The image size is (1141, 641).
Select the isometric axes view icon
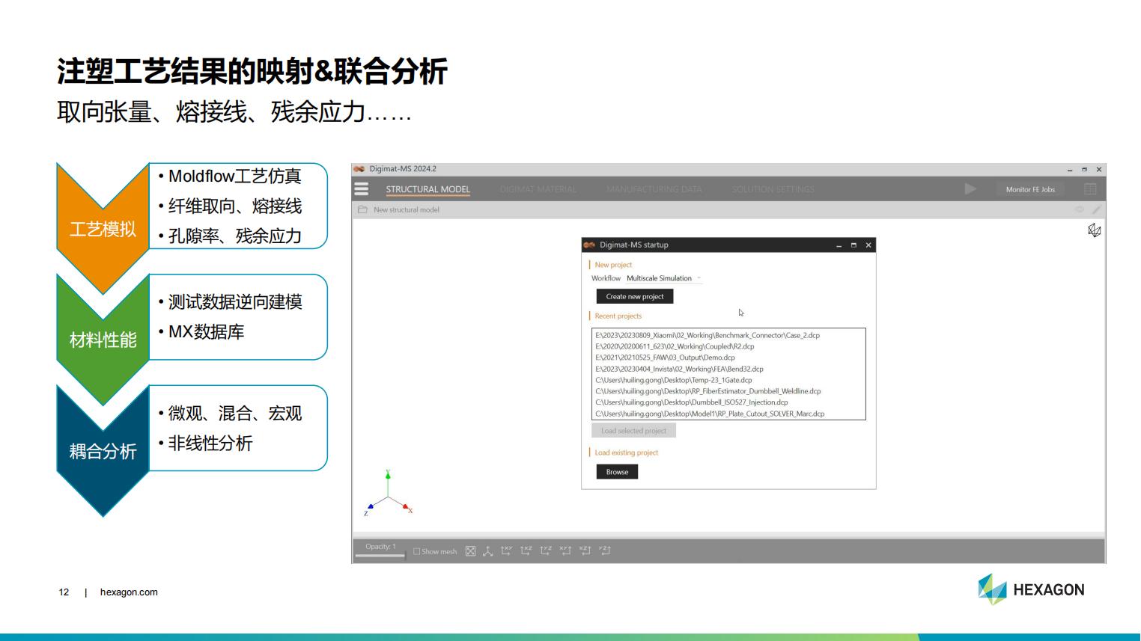point(487,551)
